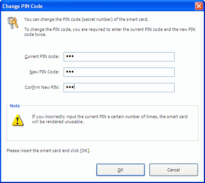Image resolution: width=205 pixels, height=183 pixels.
Task: Click the Confirm New PIN label
Action: click(x=42, y=87)
